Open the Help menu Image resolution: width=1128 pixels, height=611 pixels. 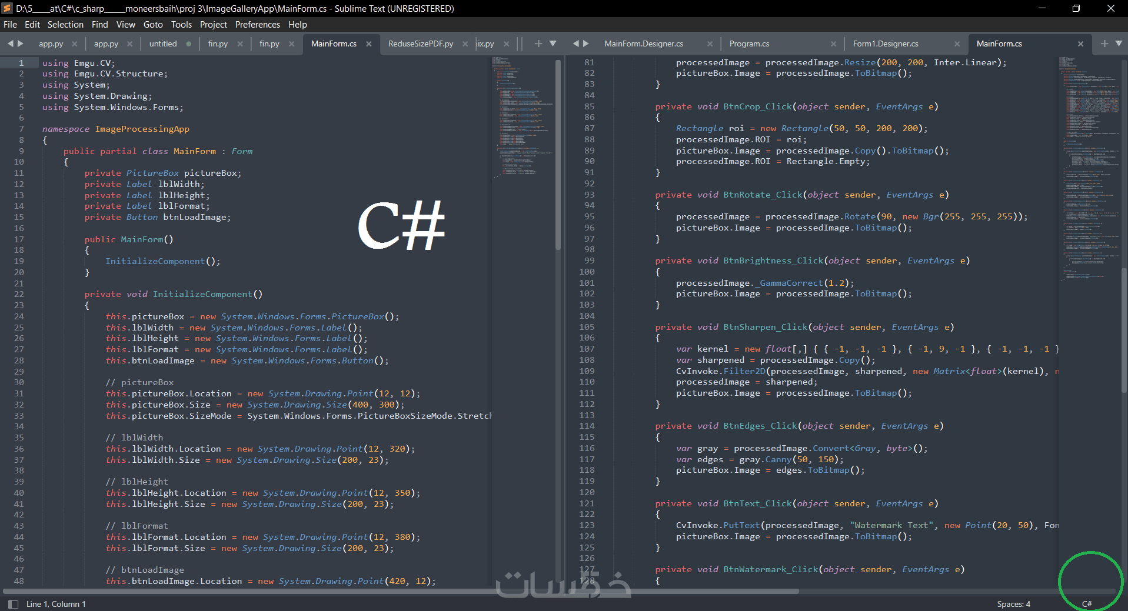pos(298,25)
